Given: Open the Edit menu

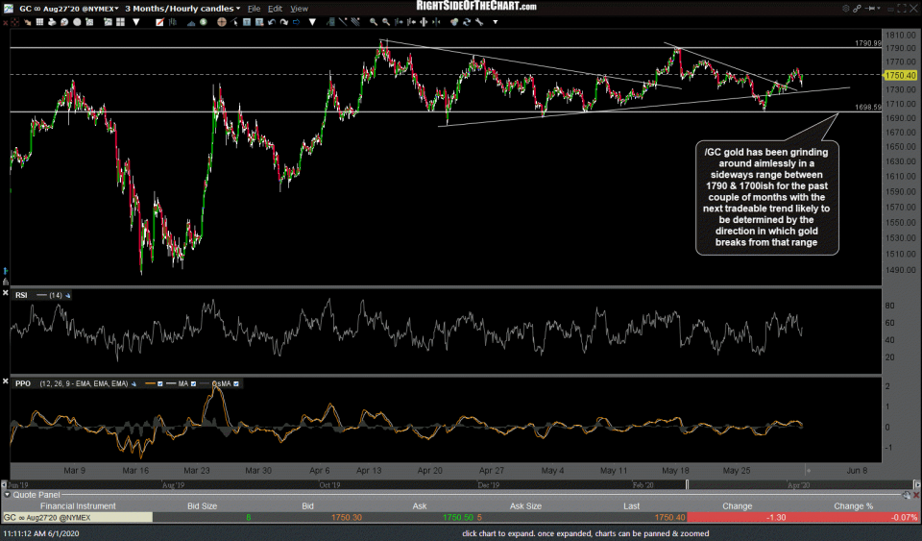Looking at the screenshot, I should click(x=275, y=8).
